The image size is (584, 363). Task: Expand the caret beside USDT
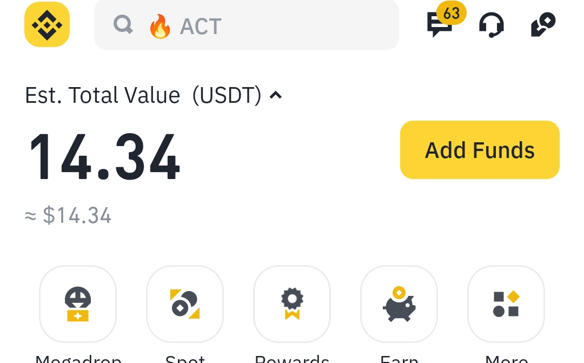click(276, 96)
